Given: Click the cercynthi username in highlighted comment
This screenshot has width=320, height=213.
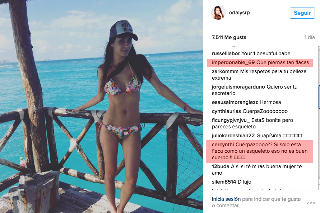Looking at the screenshot, I should (223, 145).
